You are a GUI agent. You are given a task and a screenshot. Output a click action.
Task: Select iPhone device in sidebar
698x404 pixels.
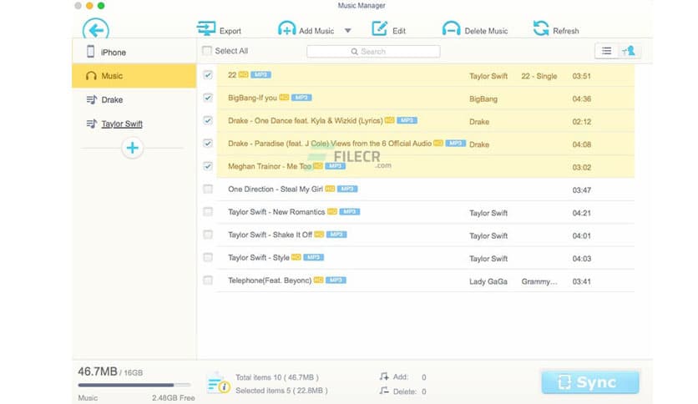coord(113,53)
